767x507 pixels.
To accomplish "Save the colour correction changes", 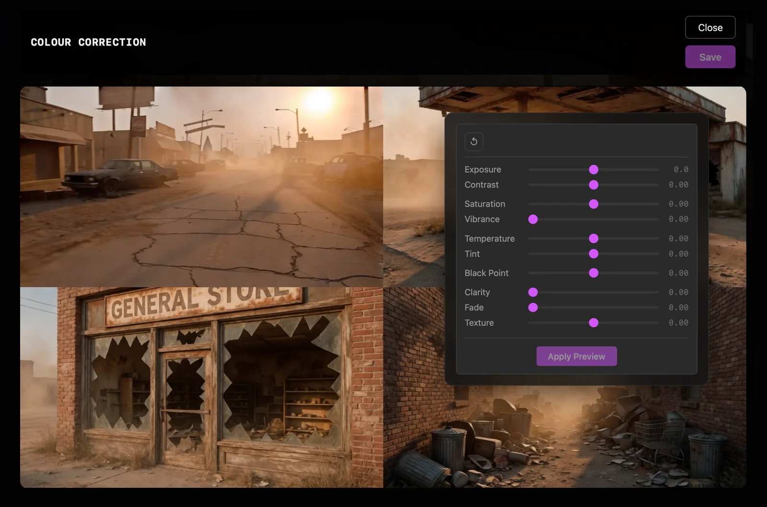I will pyautogui.click(x=710, y=57).
